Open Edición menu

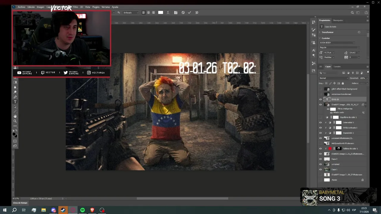31,7
